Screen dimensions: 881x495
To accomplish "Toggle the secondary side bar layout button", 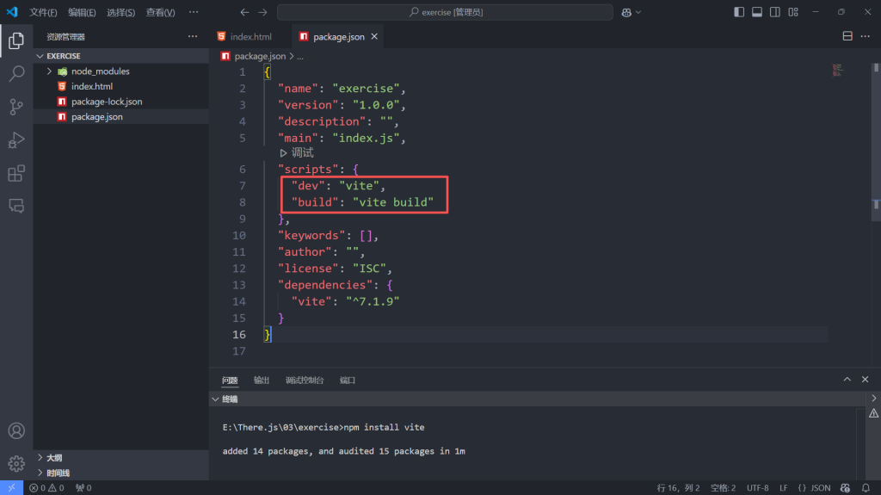I will point(776,12).
